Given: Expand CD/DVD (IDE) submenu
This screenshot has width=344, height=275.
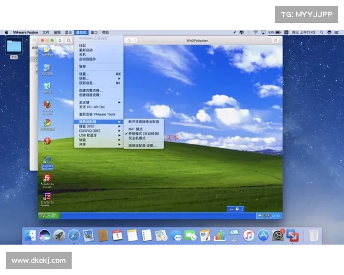Looking at the screenshot, I should pos(99,131).
